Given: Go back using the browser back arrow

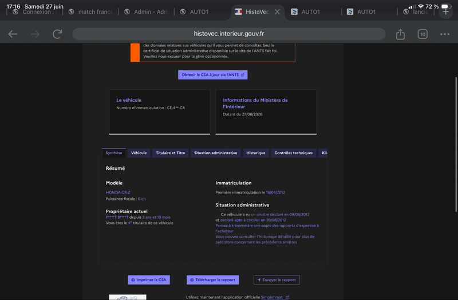Looking at the screenshot, I should click(13, 34).
